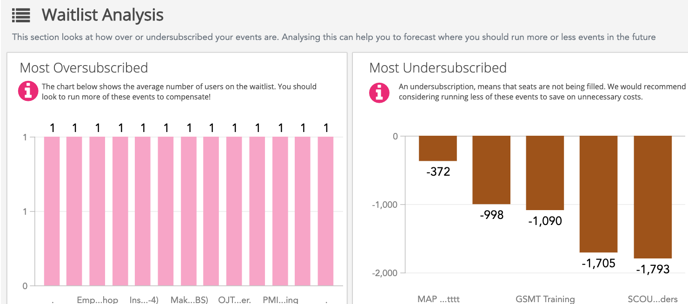Click the pink bar above PMI...ing

tap(280, 211)
